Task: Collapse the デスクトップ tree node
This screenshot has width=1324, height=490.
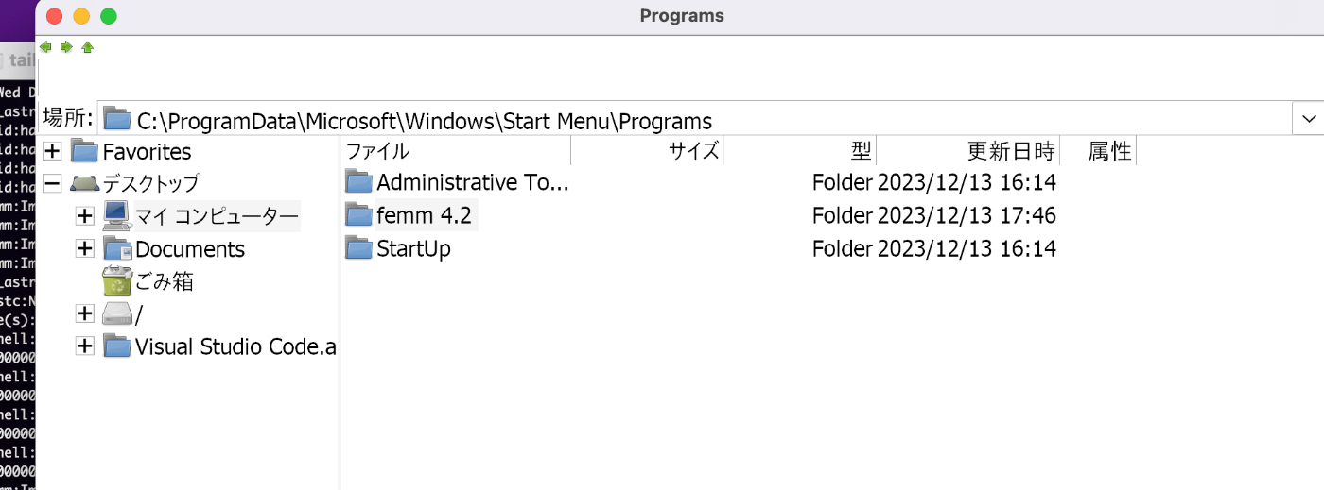Action: pos(53,183)
